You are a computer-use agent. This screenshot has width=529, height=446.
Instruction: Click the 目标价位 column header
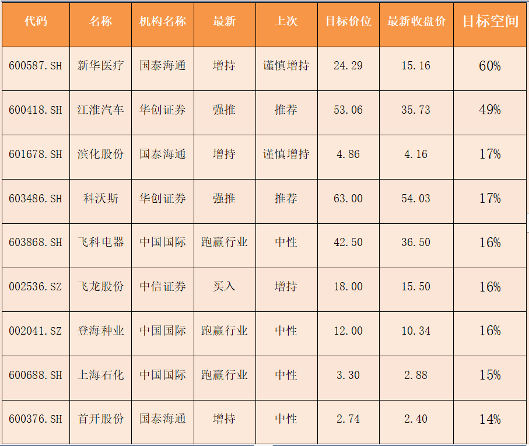pyautogui.click(x=348, y=22)
